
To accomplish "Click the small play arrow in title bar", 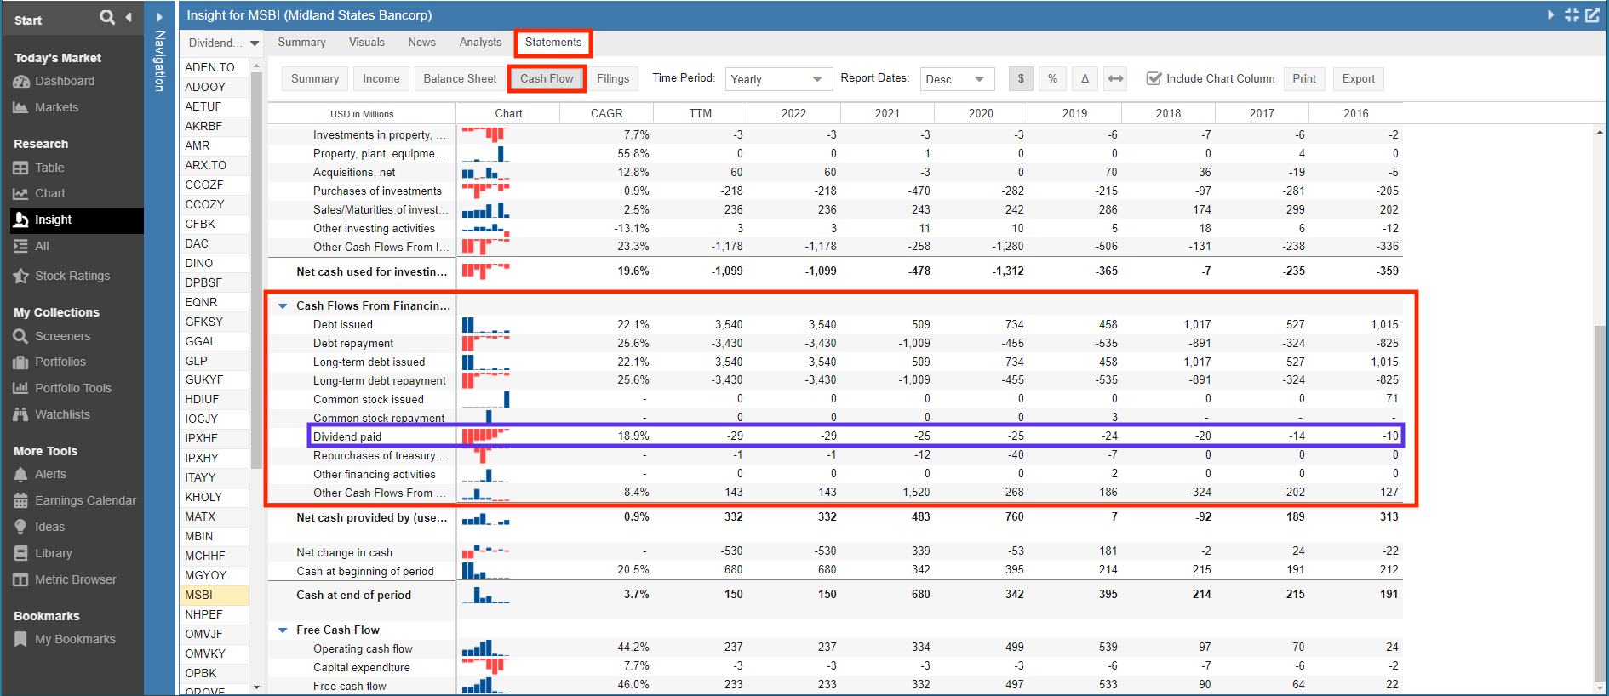I will pos(1550,15).
